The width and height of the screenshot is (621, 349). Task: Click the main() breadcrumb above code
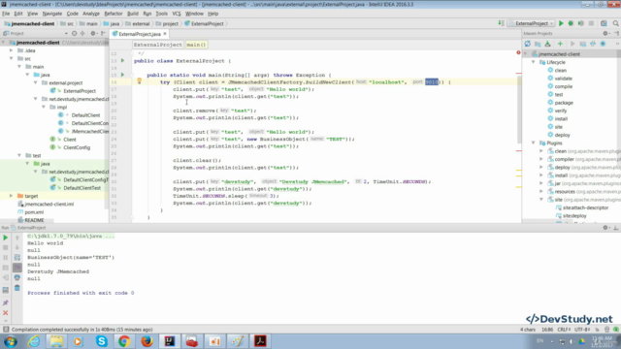(196, 45)
